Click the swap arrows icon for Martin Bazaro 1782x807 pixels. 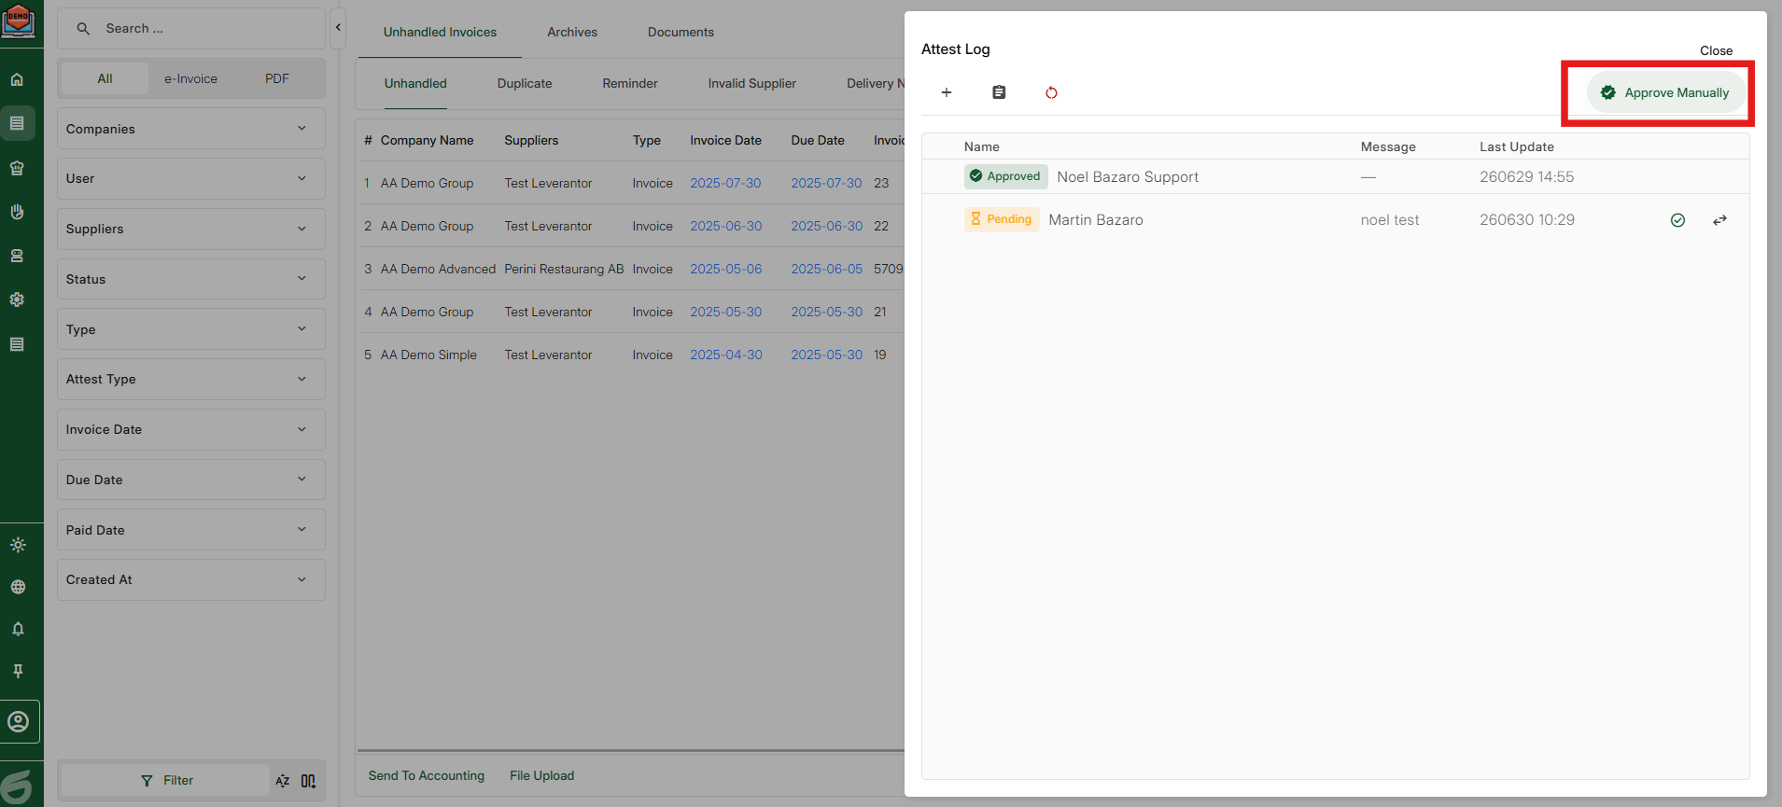pyautogui.click(x=1719, y=220)
